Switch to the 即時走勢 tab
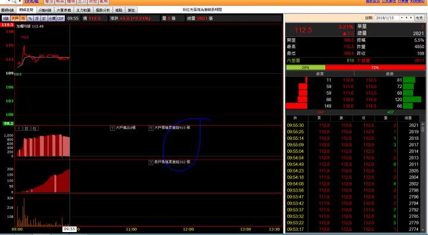This screenshot has width=428, height=235. click(26, 10)
